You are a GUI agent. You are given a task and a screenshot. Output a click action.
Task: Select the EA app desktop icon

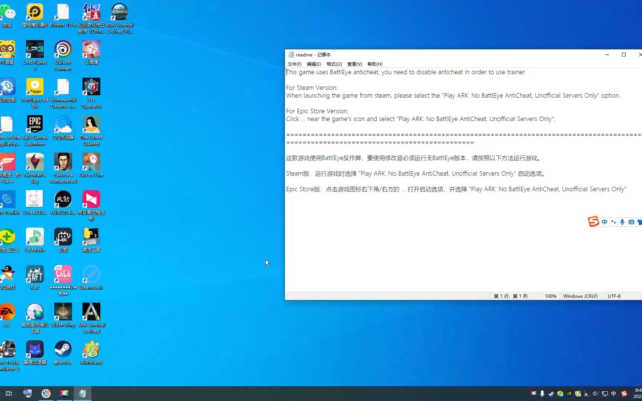(7, 315)
